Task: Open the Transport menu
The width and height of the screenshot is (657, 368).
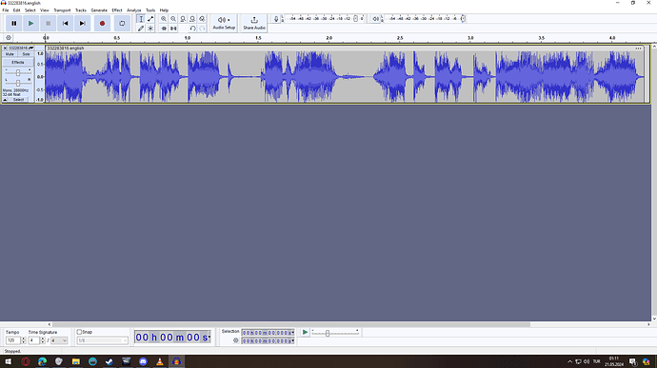Action: [x=62, y=10]
